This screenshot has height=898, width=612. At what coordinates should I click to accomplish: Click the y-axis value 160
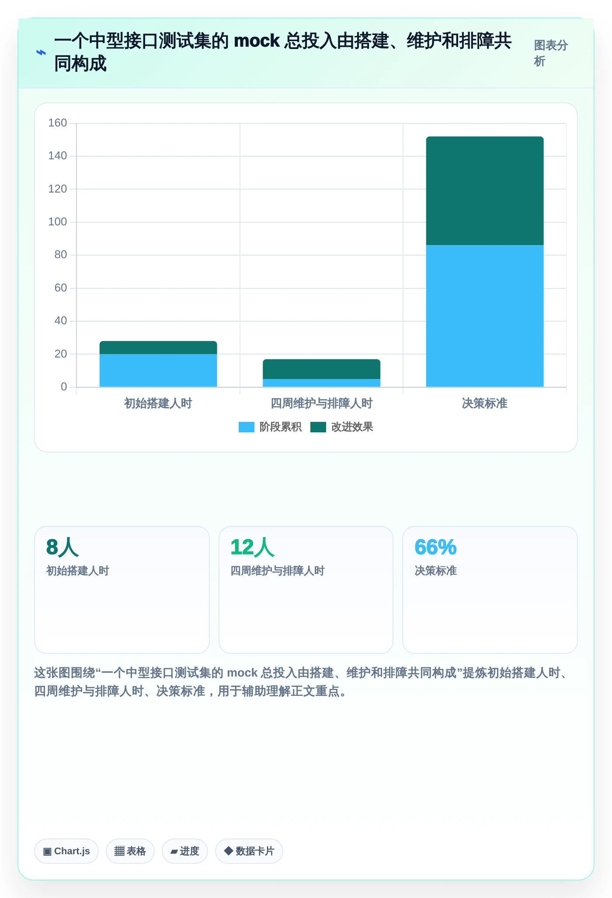coord(57,123)
